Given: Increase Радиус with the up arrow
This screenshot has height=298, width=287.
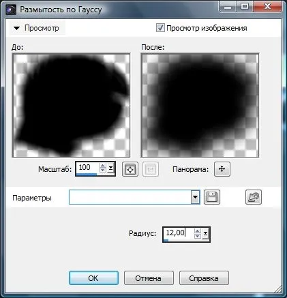Looking at the screenshot, I should coord(198,231).
